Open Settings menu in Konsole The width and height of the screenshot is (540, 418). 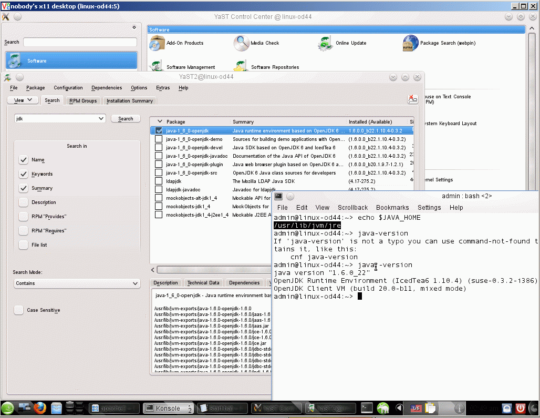(x=429, y=208)
